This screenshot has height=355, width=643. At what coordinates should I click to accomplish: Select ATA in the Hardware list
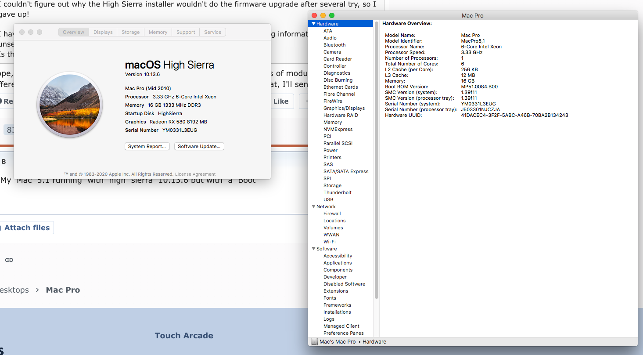(x=328, y=31)
